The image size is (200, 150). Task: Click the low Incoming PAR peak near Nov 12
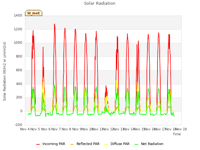coord(106,86)
